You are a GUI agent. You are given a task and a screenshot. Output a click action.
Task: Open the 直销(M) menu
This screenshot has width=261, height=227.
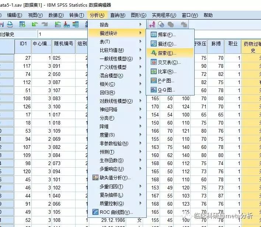[118, 15]
